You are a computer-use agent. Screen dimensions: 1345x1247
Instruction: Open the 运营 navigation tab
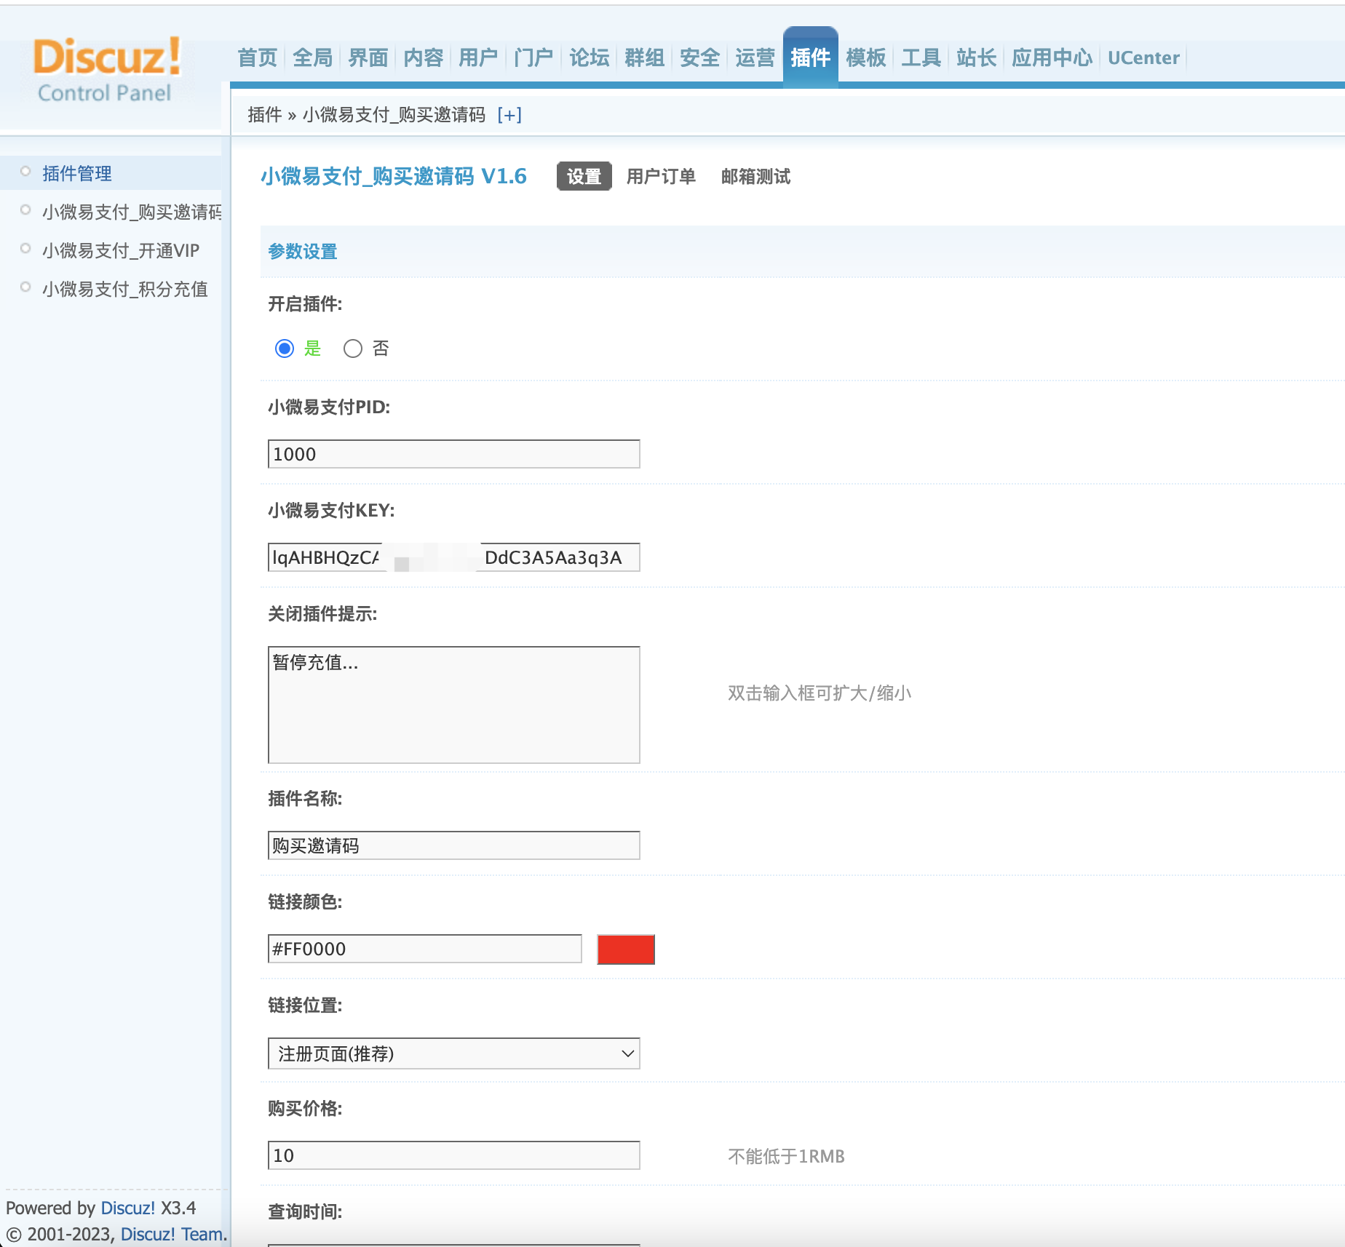755,57
